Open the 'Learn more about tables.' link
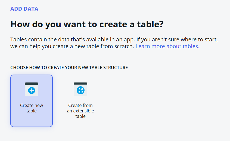The image size is (230, 141). tap(167, 46)
